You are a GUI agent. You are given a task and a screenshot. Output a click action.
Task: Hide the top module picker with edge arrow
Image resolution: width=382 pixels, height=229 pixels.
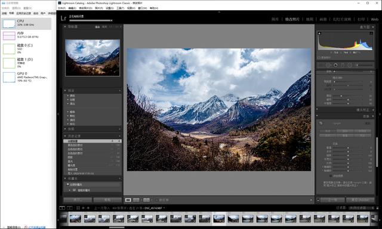click(219, 12)
